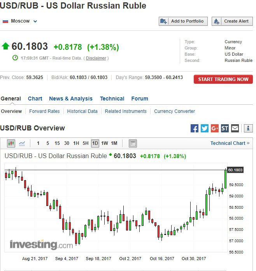256x271 pixels.
Task: Select the Overview sub-tab
Action: (x=11, y=111)
